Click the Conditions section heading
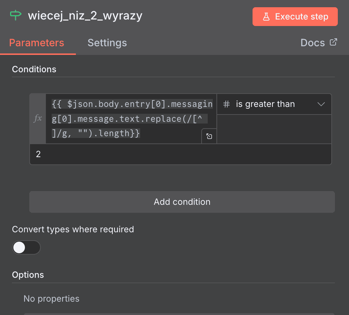The width and height of the screenshot is (349, 315). pos(34,69)
